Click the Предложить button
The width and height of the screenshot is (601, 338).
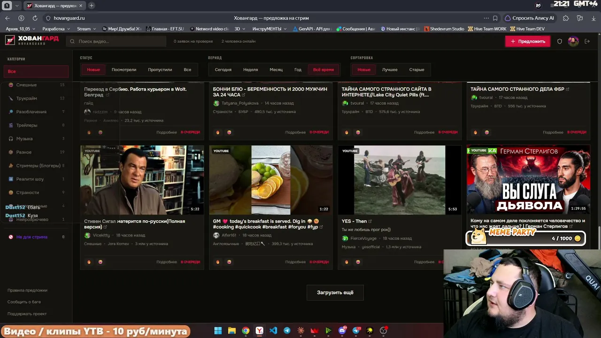point(528,41)
